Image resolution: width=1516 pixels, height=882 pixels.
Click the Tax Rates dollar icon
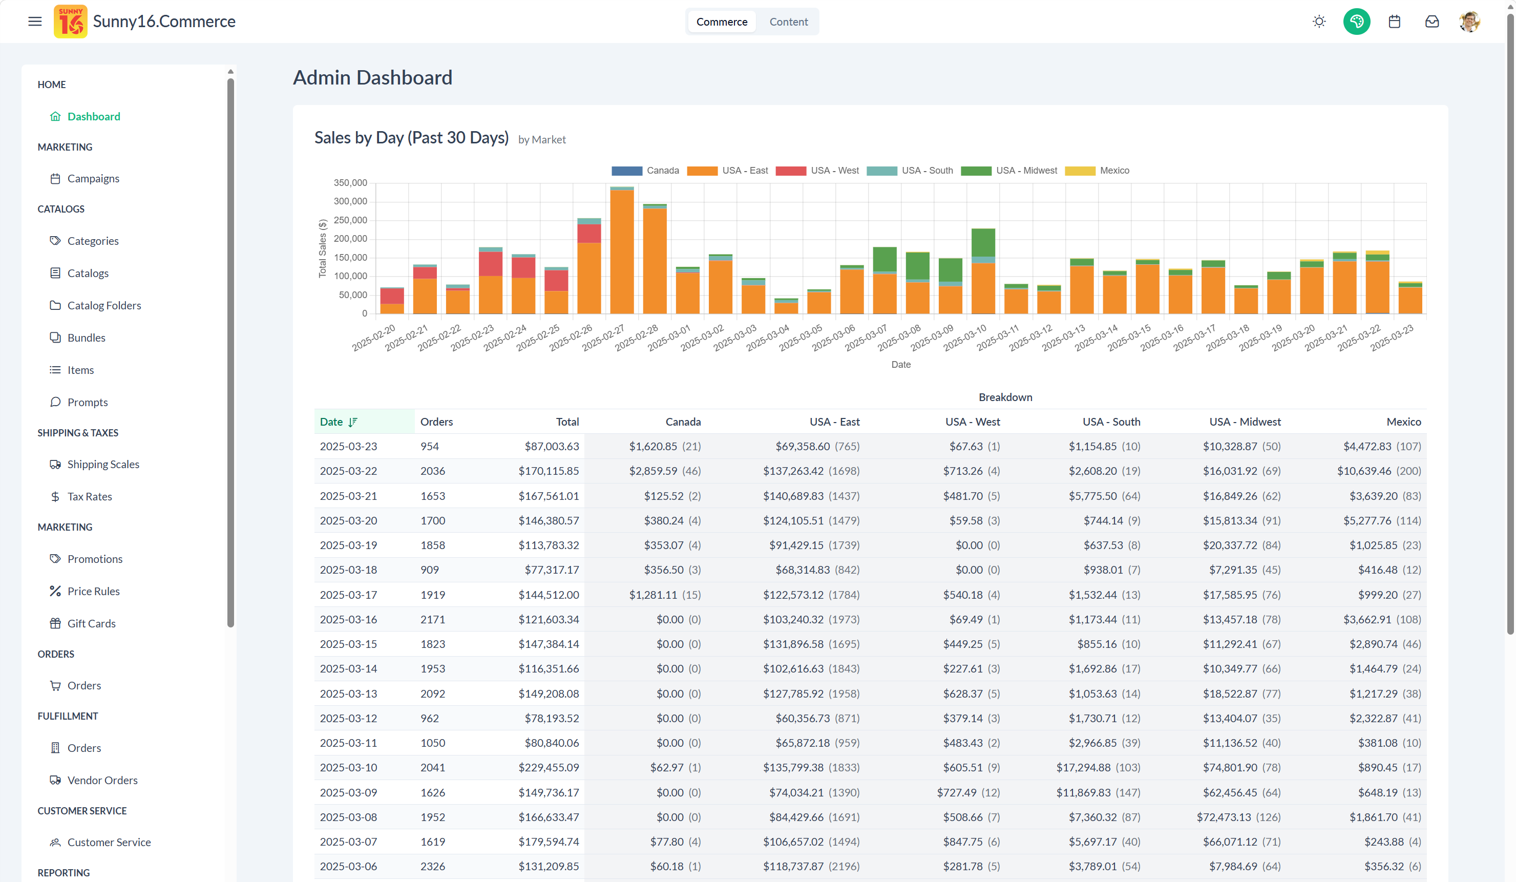pyautogui.click(x=55, y=496)
